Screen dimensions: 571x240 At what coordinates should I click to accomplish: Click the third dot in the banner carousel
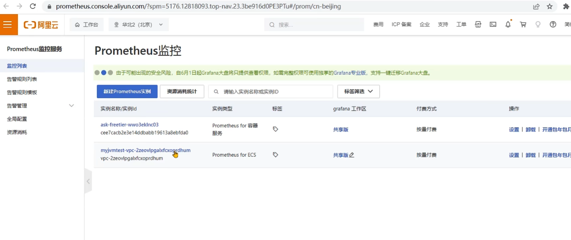[110, 72]
